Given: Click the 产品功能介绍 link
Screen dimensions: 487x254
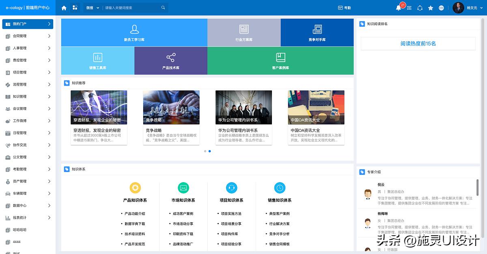Looking at the screenshot, I should [x=134, y=213].
